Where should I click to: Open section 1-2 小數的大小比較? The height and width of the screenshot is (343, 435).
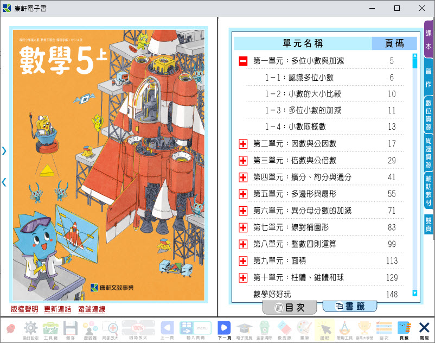point(303,94)
